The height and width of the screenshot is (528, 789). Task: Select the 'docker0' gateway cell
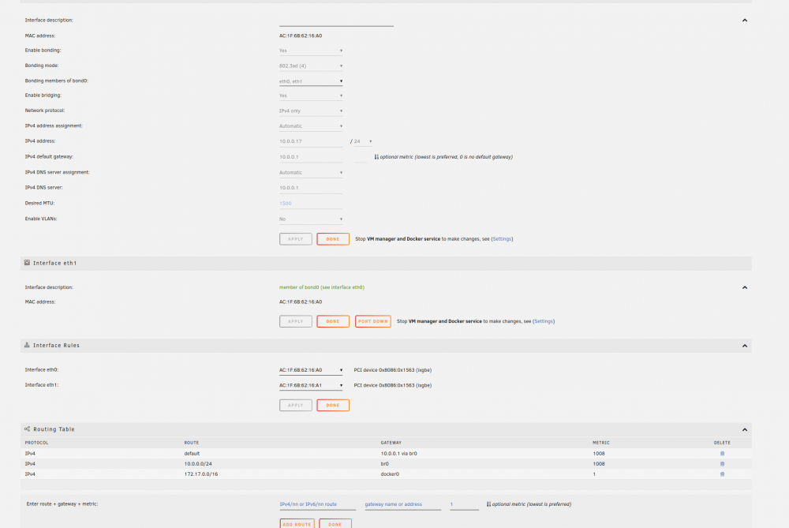(x=390, y=474)
